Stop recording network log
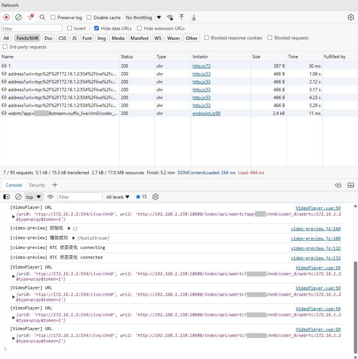The image size is (358, 359). pyautogui.click(x=6, y=17)
